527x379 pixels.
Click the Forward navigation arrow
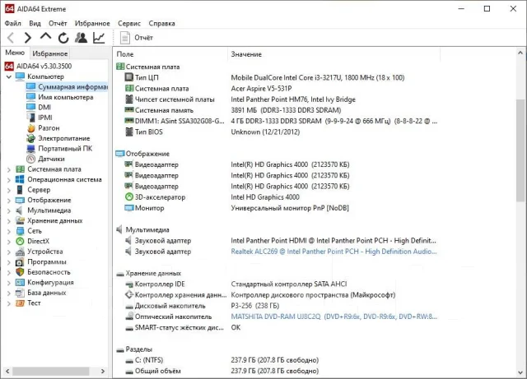[x=28, y=38]
